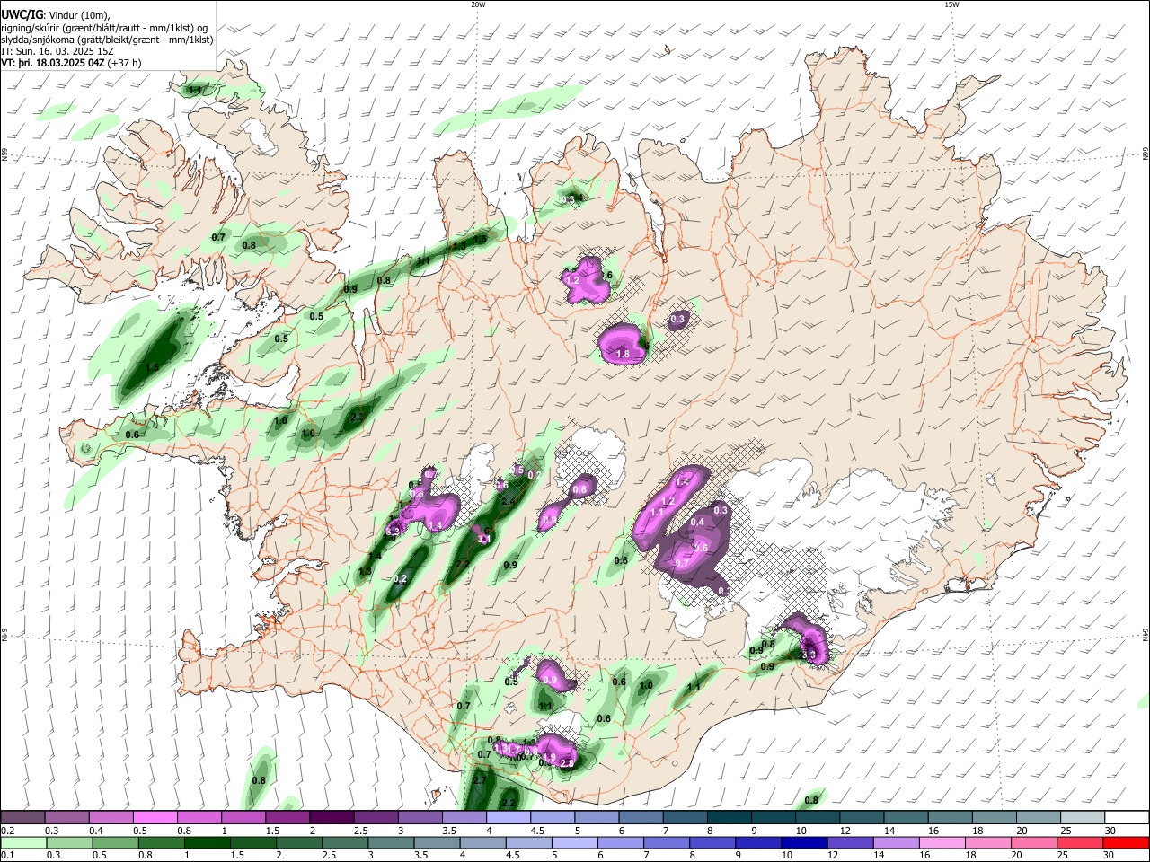Click the pale grey swatch between 25 and 30, upper legend
Image resolution: width=1150 pixels, height=862 pixels.
(x=1083, y=817)
